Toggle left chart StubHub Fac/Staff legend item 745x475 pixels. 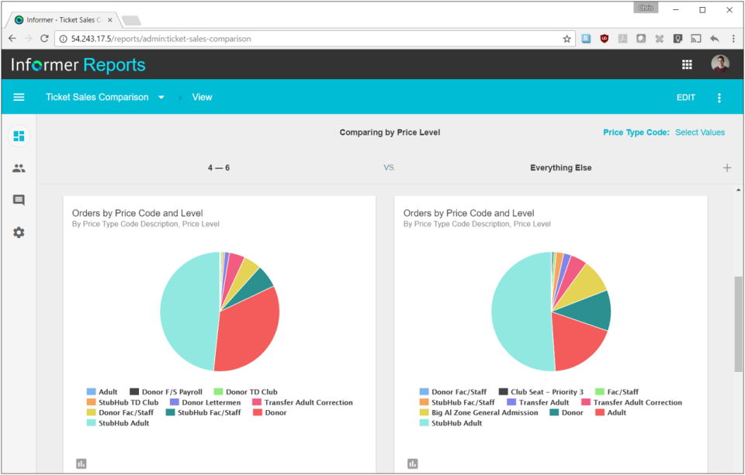203,413
